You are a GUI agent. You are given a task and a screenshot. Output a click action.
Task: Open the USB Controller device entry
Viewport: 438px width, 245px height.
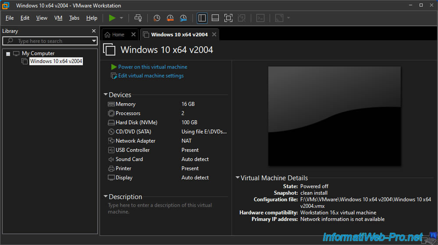(132, 150)
